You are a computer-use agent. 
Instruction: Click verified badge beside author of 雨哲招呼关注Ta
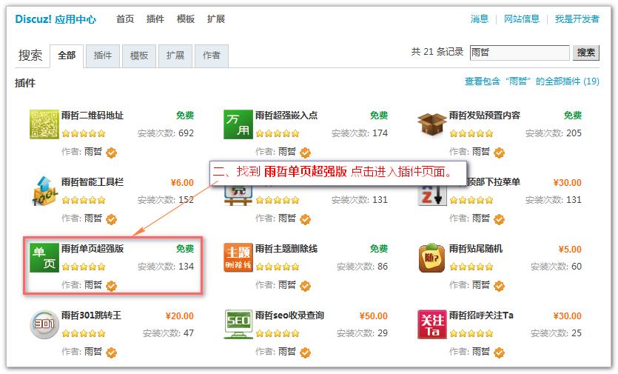(x=500, y=353)
